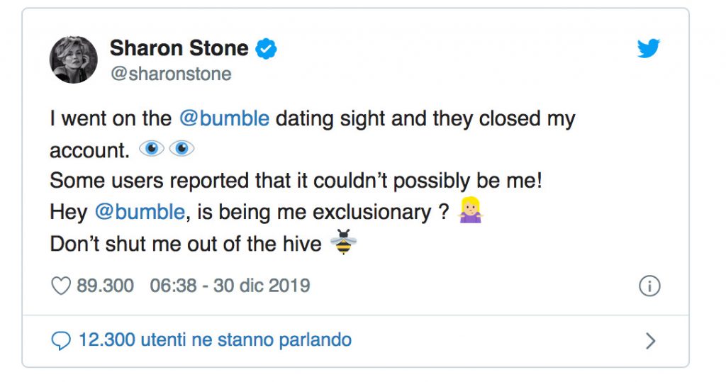Image resolution: width=726 pixels, height=382 pixels.
Task: Click the blue verified badge
Action: (266, 49)
